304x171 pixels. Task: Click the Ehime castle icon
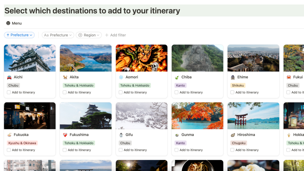point(233,77)
